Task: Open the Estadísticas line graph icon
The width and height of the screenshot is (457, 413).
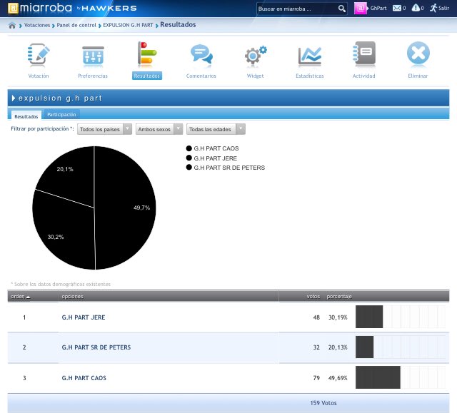Action: (310, 56)
